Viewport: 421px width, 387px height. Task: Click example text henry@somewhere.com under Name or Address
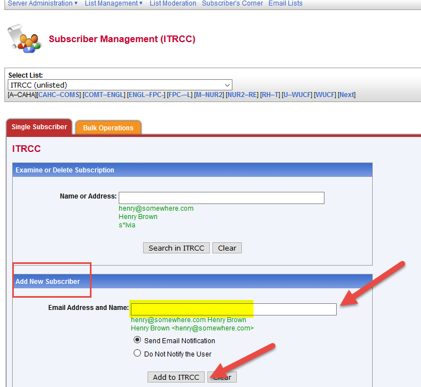coord(156,208)
